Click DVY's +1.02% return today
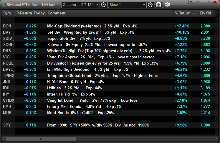The width and height of the screenshot is (220, 143). coord(30,32)
